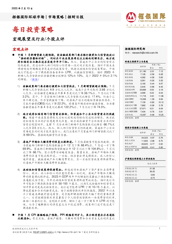
Task: Click the bullet heading 中国1月CPI涨幅略低于预期
Action: (x=38, y=215)
